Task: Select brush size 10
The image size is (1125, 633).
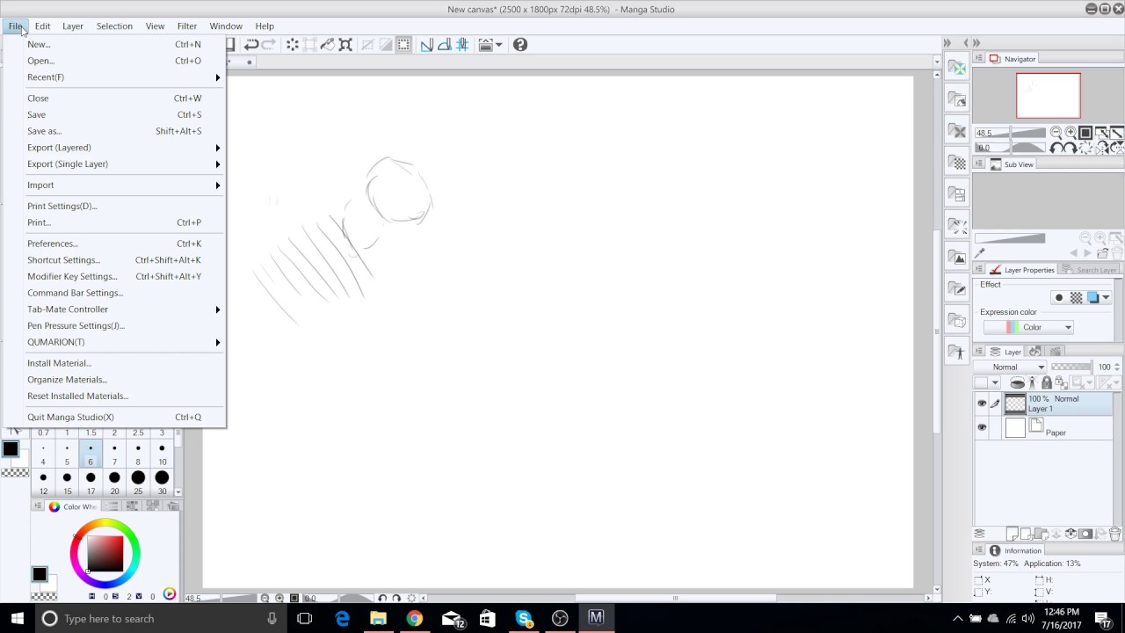Action: click(162, 454)
